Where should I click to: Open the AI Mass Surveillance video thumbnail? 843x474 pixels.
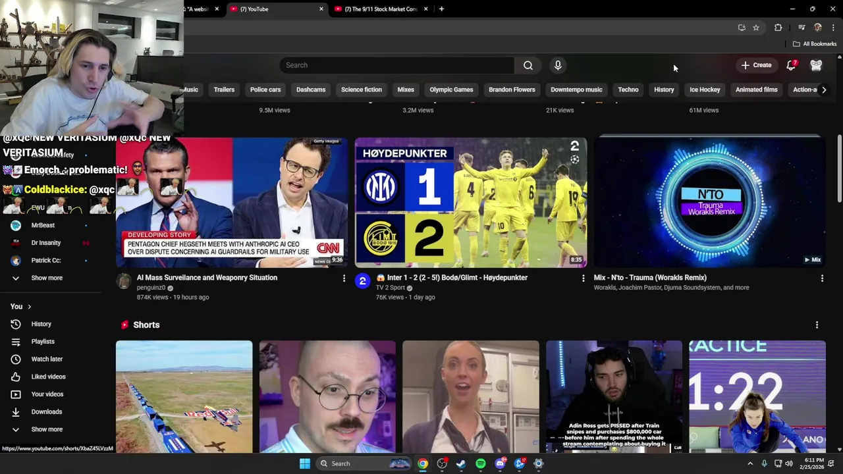(232, 202)
